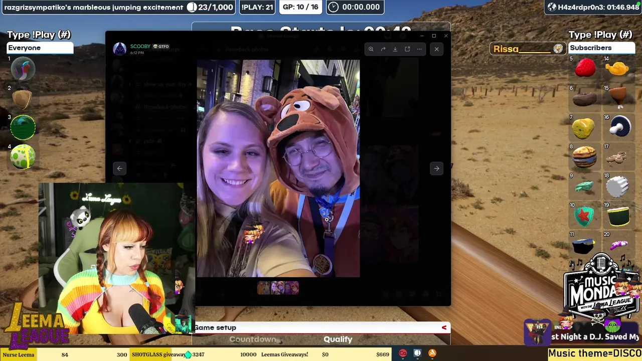Viewport: 642px width, 361px height.
Task: Go to previous image with left arrow
Action: click(119, 168)
